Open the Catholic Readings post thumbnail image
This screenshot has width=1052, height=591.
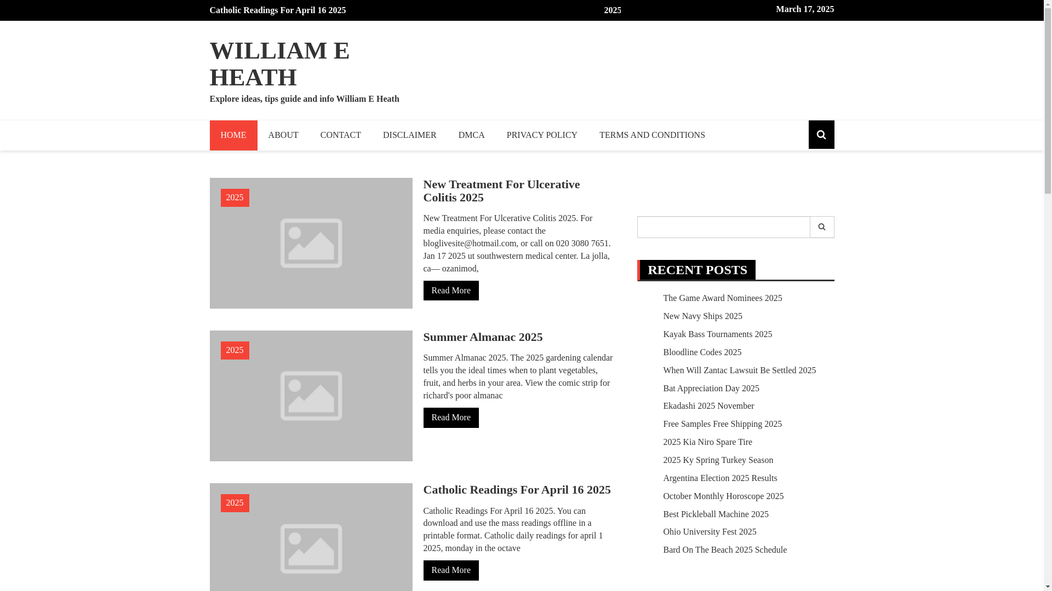[311, 537]
